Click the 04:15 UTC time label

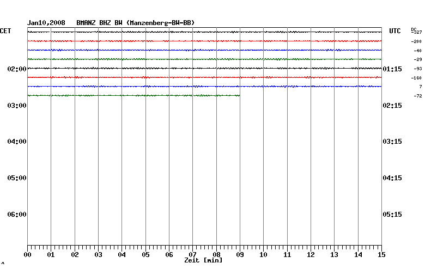(x=392, y=178)
